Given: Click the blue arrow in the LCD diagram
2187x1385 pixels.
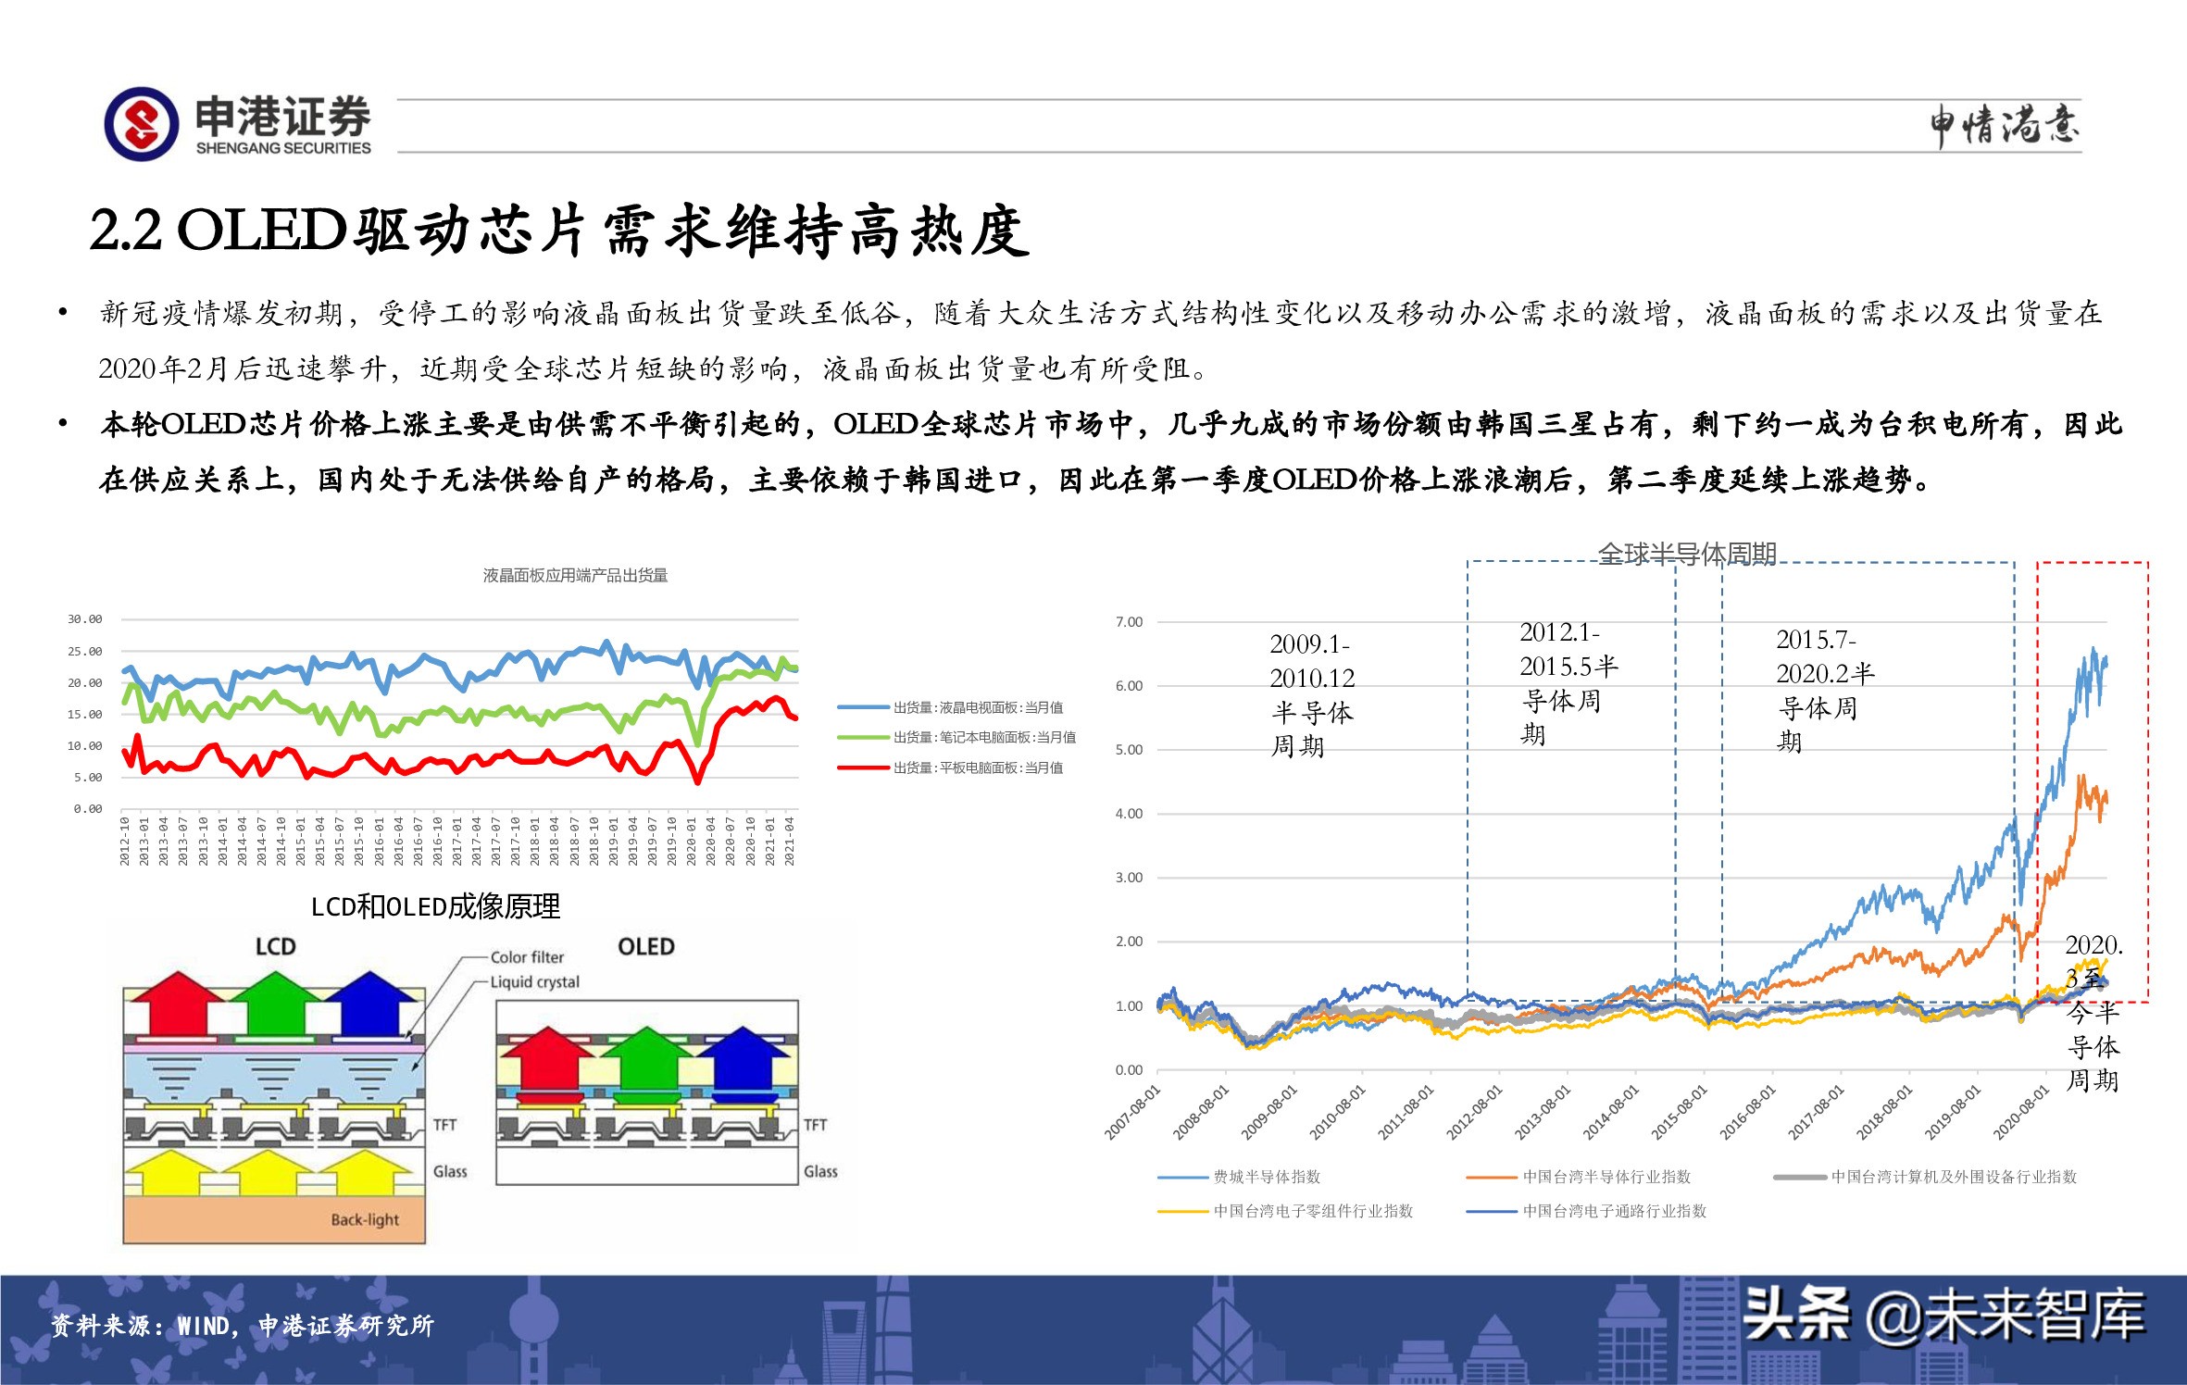Looking at the screenshot, I should tap(370, 1003).
